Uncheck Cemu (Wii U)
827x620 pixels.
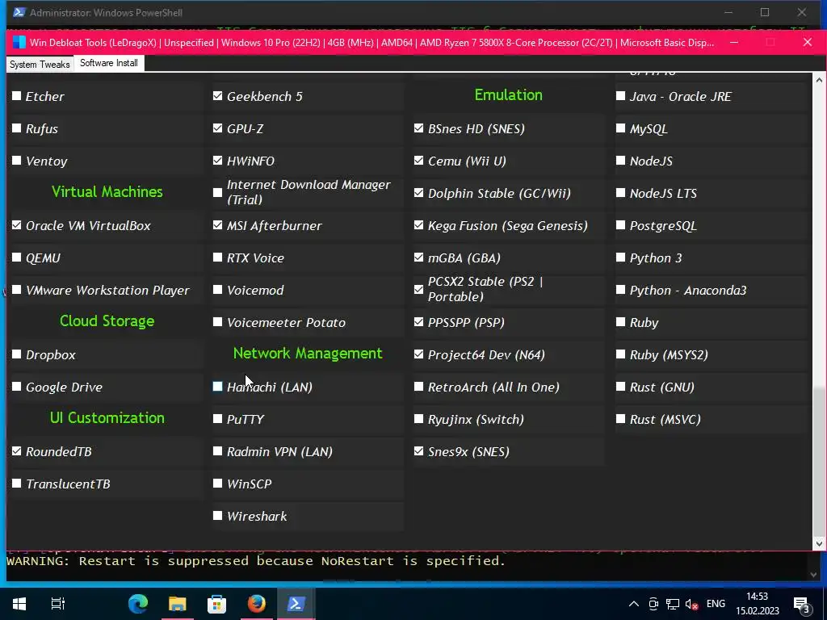click(x=419, y=161)
